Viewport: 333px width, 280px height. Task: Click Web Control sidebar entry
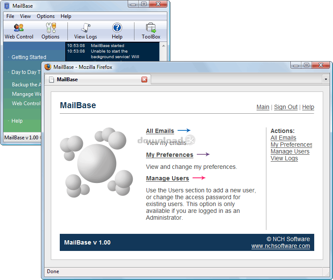(26, 103)
